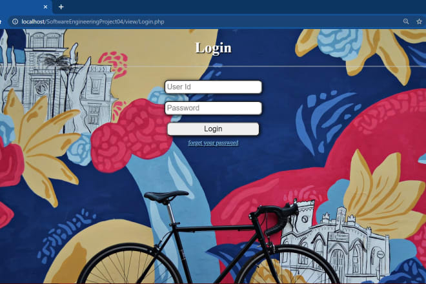Click the Login heading text
Viewport: 426px width, 284px height.
[x=213, y=48]
